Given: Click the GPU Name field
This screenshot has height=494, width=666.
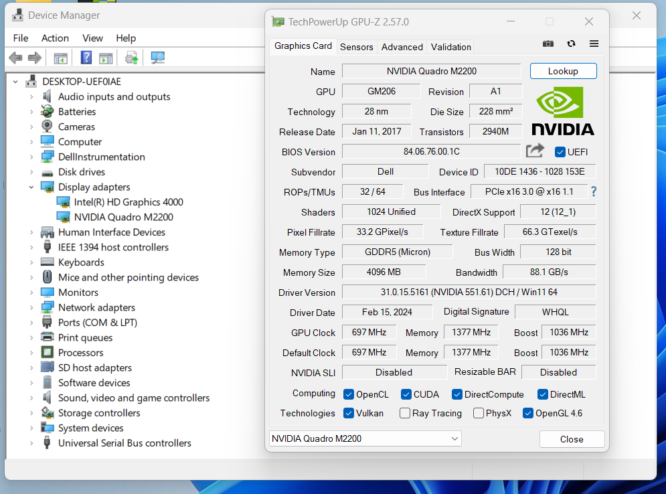Looking at the screenshot, I should click(x=432, y=71).
